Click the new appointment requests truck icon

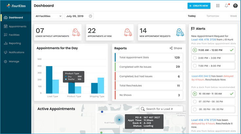coord(180,32)
